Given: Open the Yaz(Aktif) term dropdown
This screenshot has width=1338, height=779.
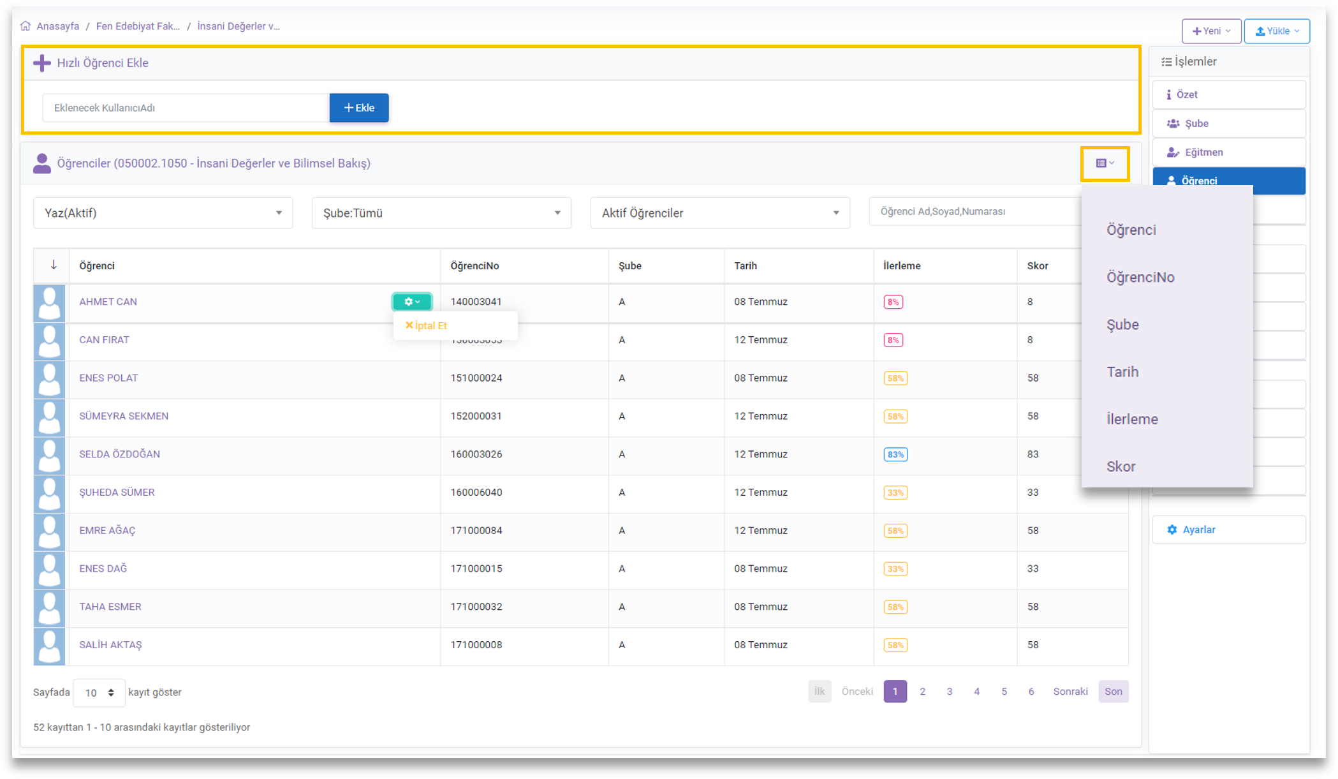Looking at the screenshot, I should click(163, 213).
